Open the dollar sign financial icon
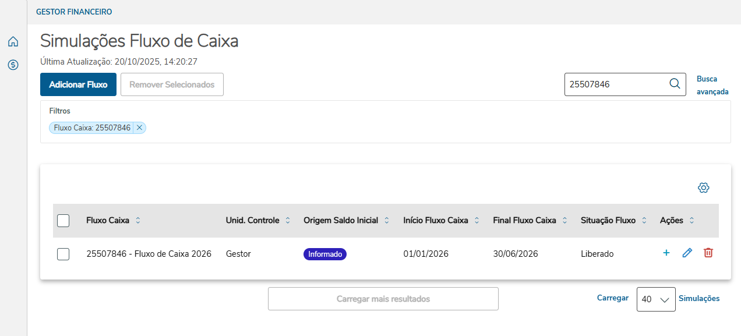Viewport: 741px width, 336px height. 13,65
